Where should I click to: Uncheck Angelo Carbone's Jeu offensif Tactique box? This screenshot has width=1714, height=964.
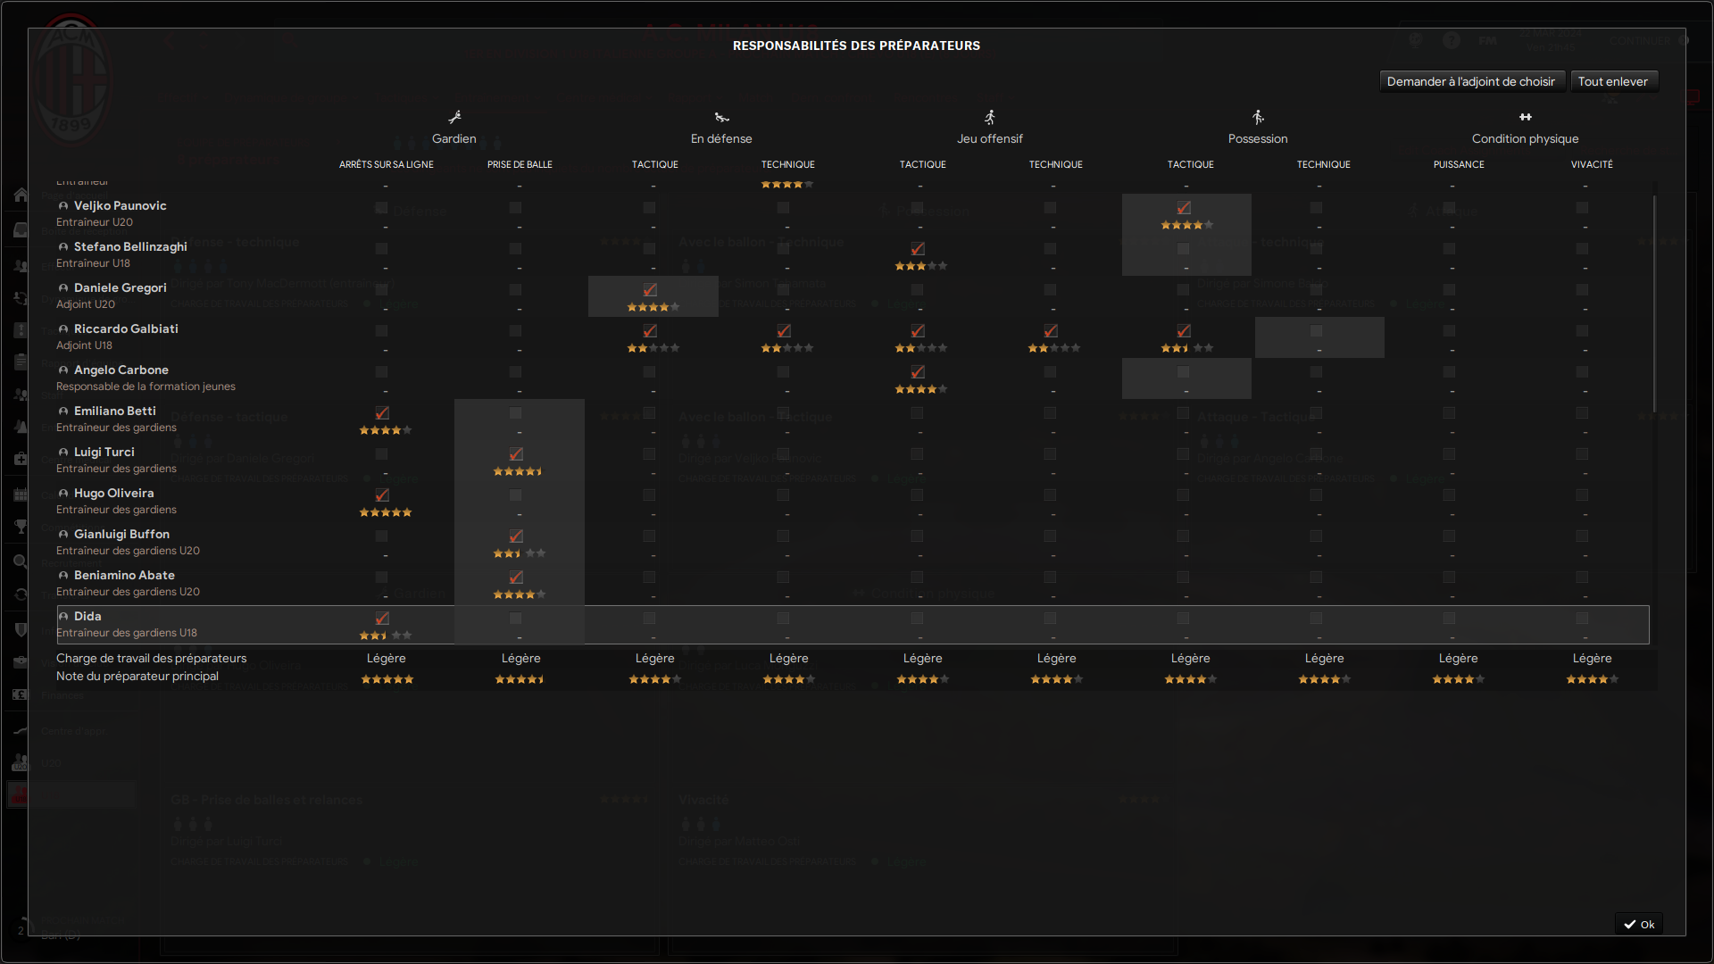[918, 372]
